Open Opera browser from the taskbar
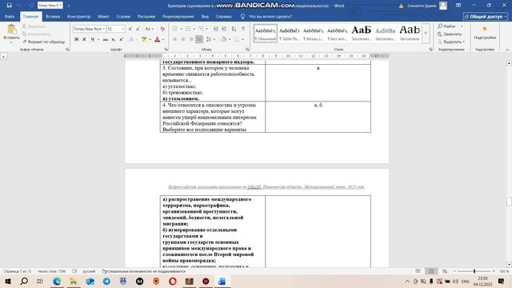Image resolution: width=512 pixels, height=288 pixels. coord(173,281)
